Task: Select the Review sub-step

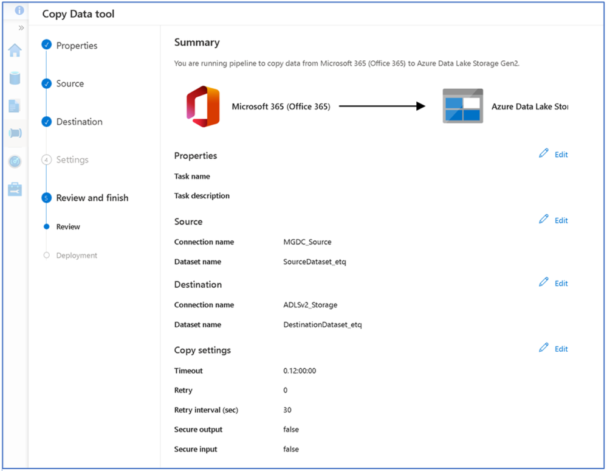Action: [x=68, y=227]
